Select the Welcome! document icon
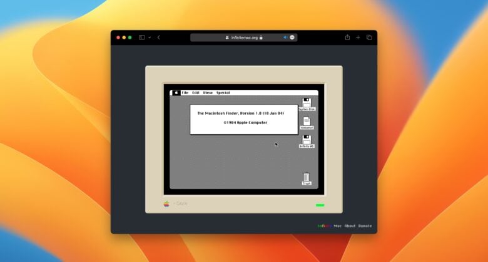Screen dimensions: 488x262 [307, 122]
